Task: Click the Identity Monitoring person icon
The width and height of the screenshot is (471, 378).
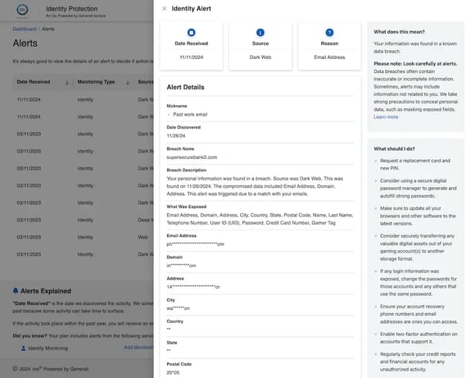Action: (x=23, y=348)
